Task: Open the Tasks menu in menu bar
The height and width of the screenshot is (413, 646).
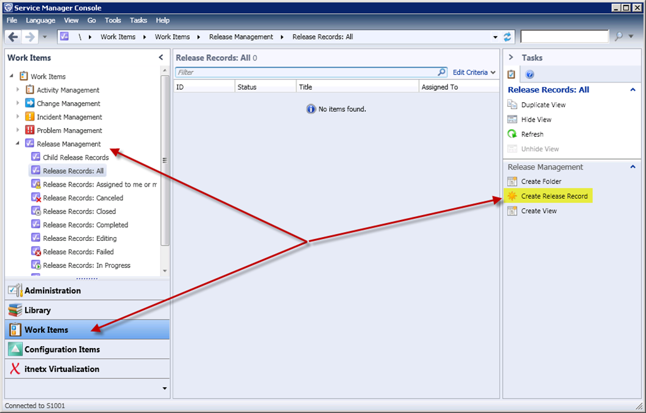Action: pyautogui.click(x=138, y=21)
